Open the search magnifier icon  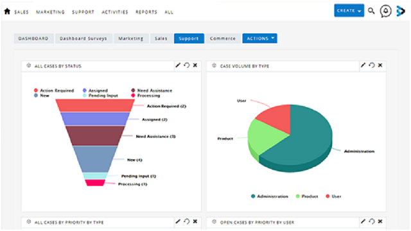pos(371,11)
